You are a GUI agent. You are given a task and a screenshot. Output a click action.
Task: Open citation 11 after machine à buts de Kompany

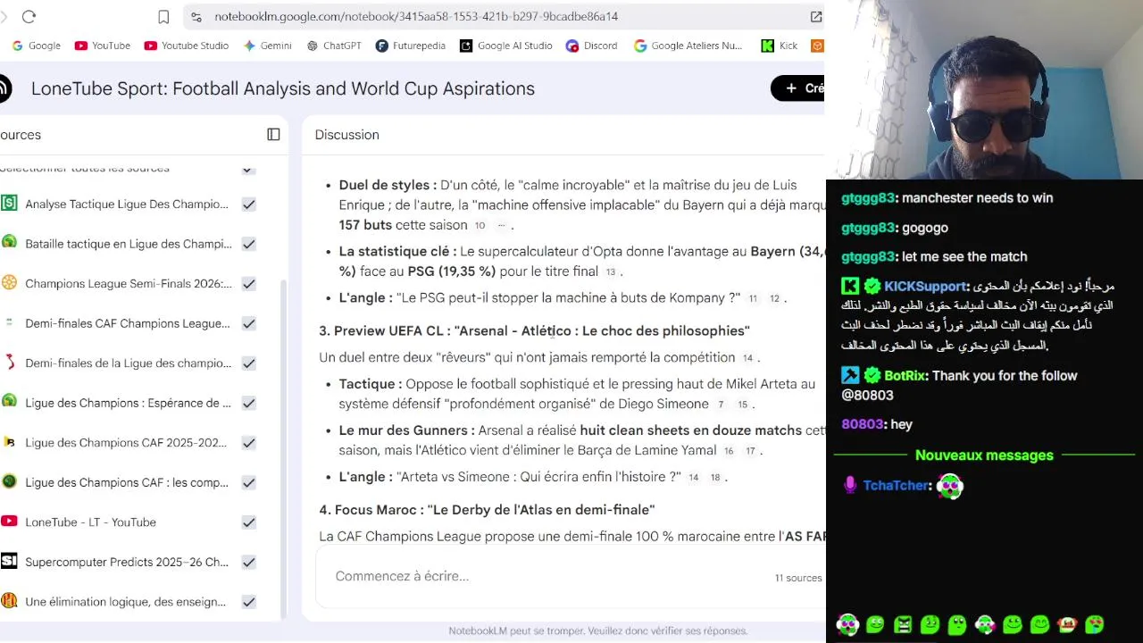(753, 298)
